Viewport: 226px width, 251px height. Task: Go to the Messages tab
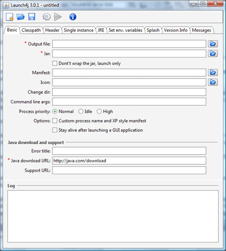click(202, 30)
